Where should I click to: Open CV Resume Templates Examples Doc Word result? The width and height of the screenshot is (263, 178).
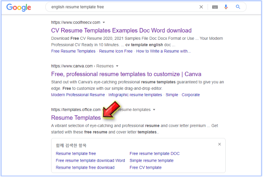121,30
